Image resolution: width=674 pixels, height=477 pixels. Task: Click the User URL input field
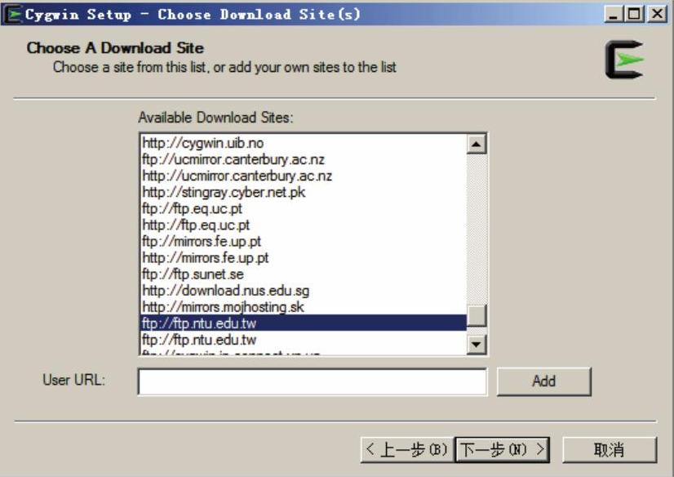tap(313, 381)
